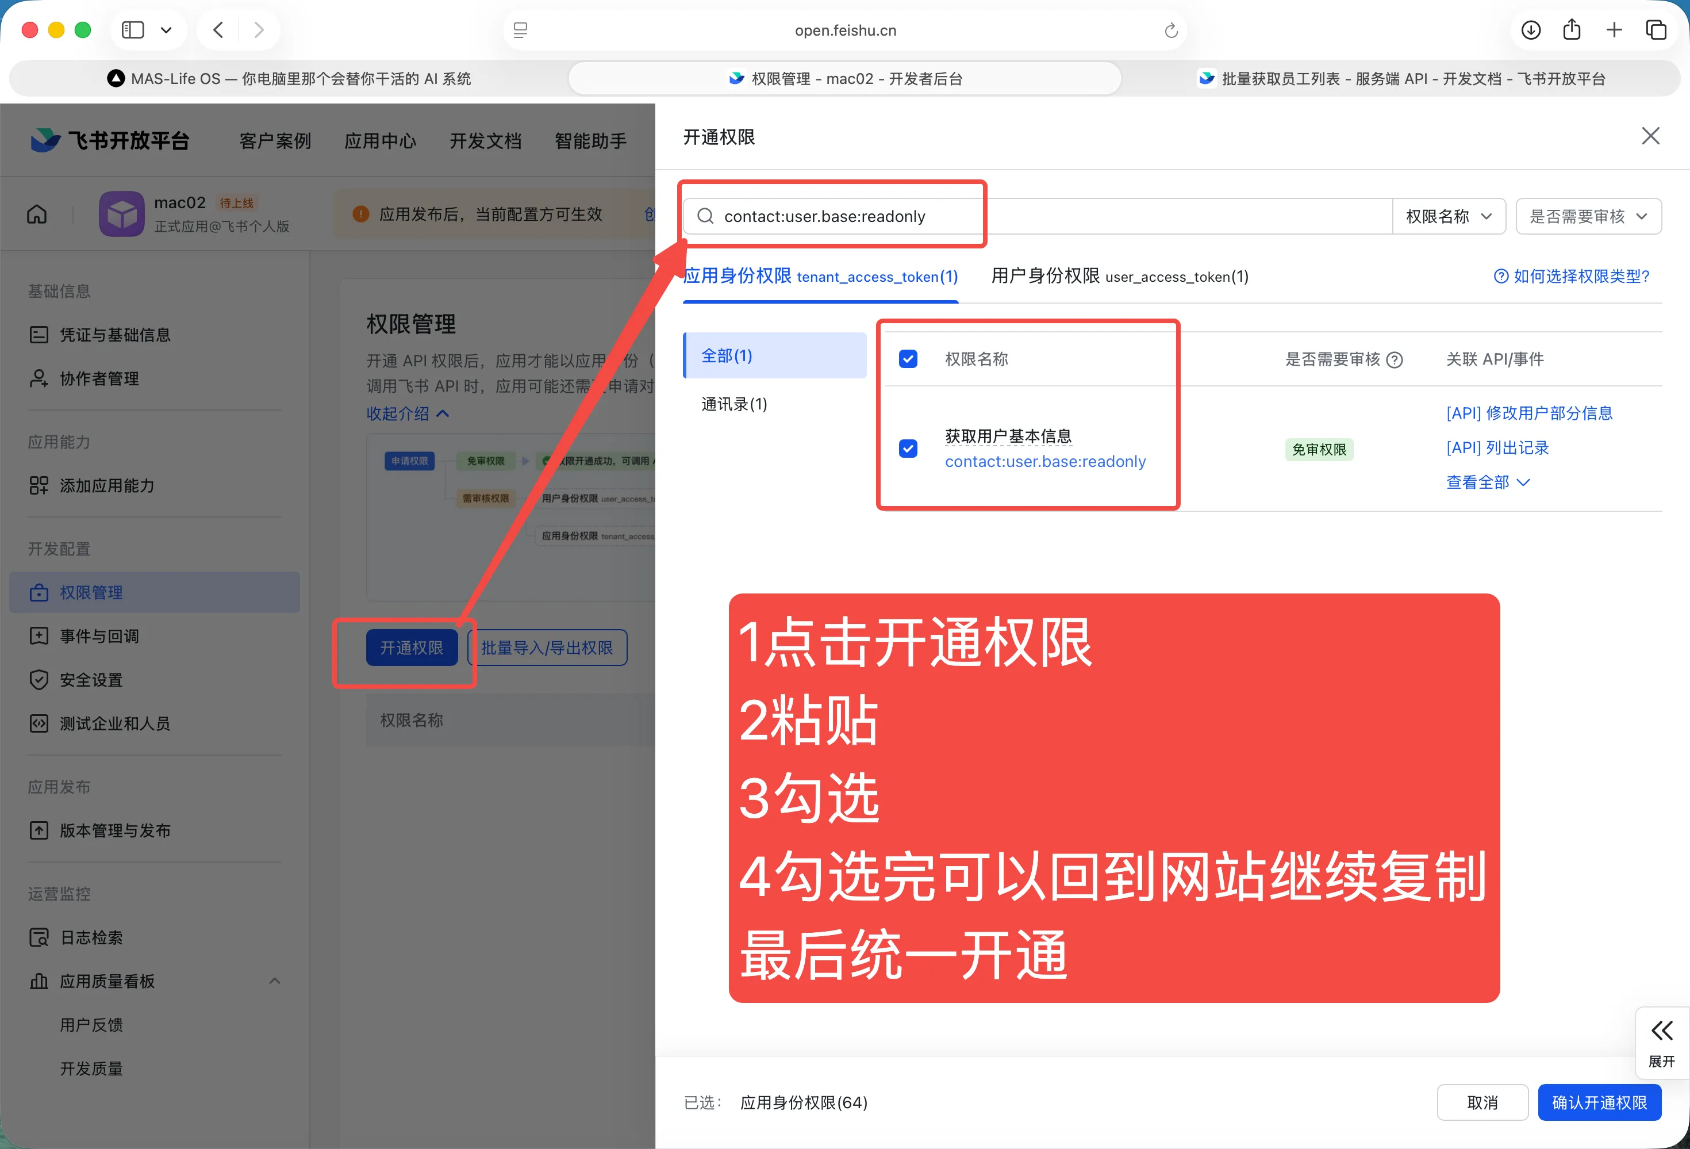Image resolution: width=1690 pixels, height=1149 pixels.
Task: Click the 展开 double-arrow panel button
Action: (1662, 1042)
